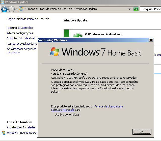161x141 pixels.
Task: Click the 'Pesquisar Painel' search field
Action: coord(151,9)
